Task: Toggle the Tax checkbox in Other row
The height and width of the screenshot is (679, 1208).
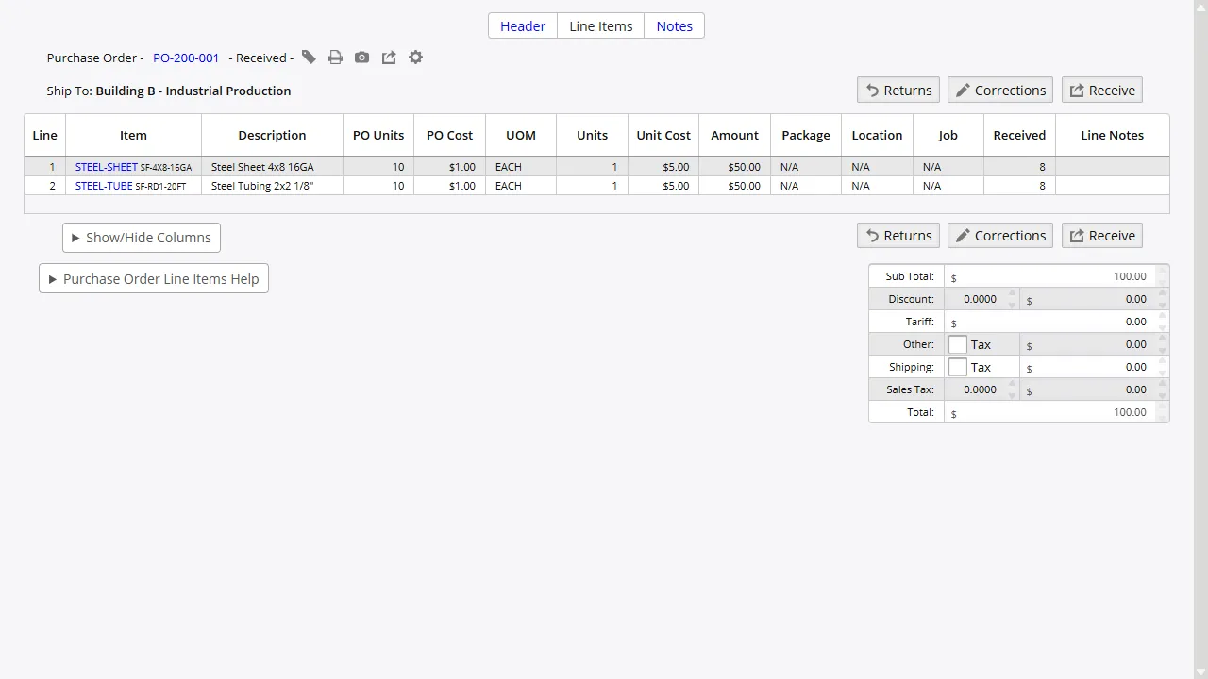Action: [958, 344]
